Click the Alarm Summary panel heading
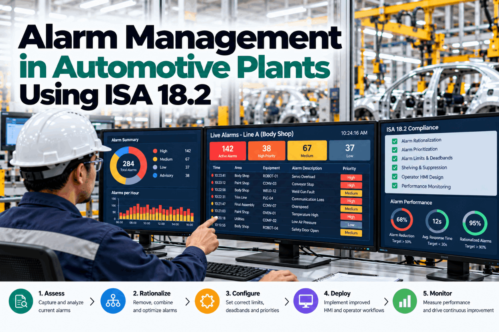 pos(125,140)
